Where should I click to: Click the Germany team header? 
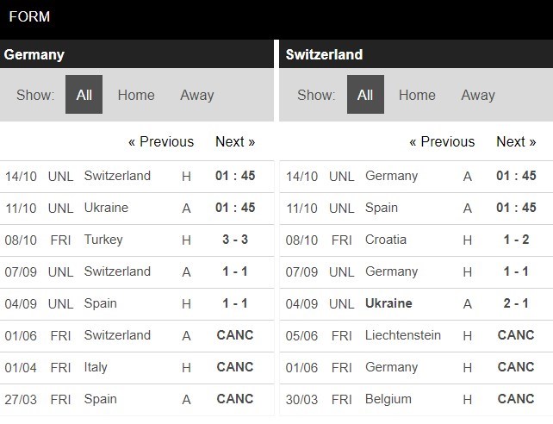34,54
